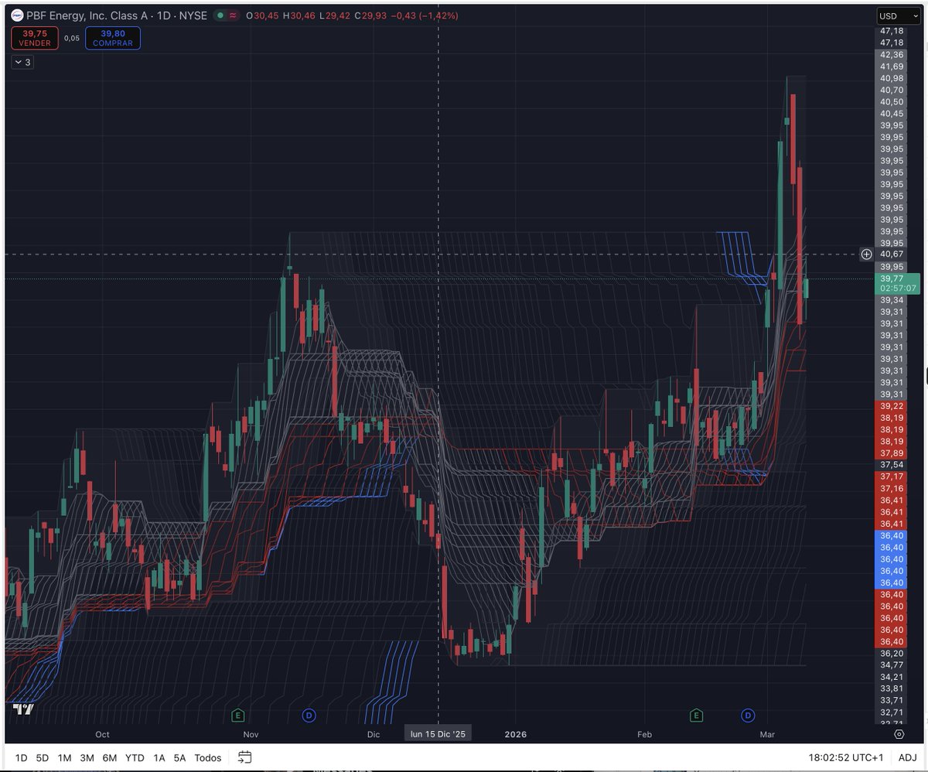The width and height of the screenshot is (928, 772).
Task: Click the open value O30,45
Action: click(x=262, y=15)
